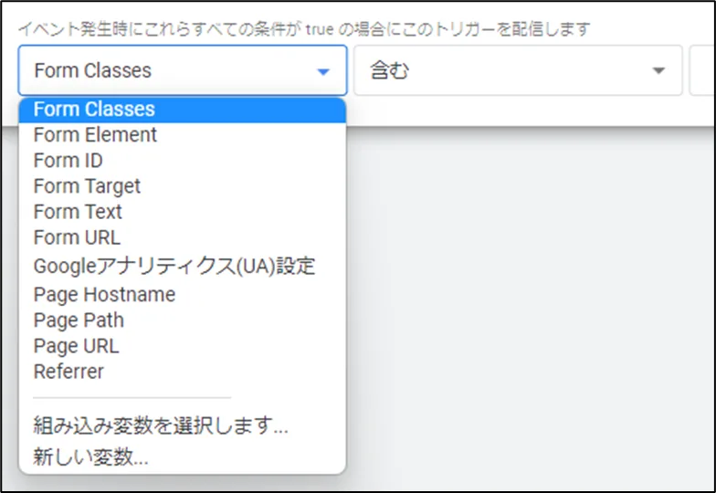This screenshot has width=716, height=493.
Task: Click the value input field right of 含む
Action: click(x=701, y=71)
